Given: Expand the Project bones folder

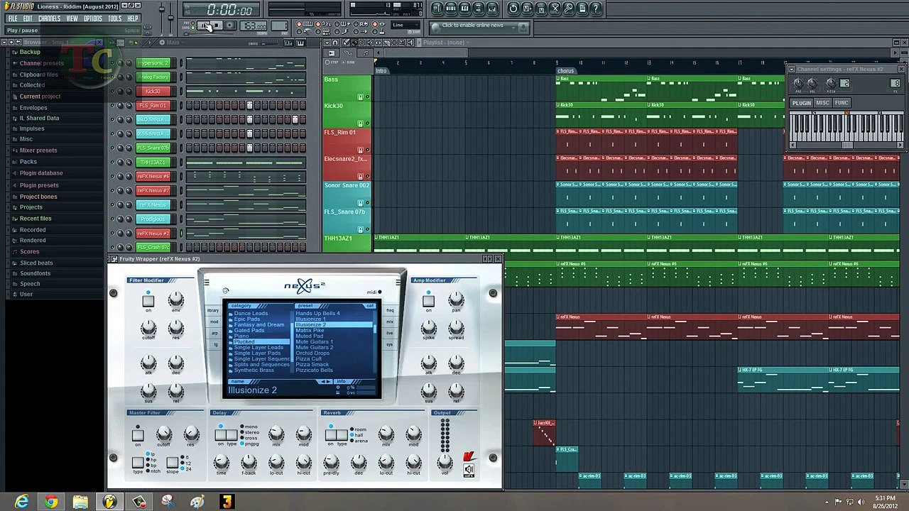Looking at the screenshot, I should click(38, 197).
